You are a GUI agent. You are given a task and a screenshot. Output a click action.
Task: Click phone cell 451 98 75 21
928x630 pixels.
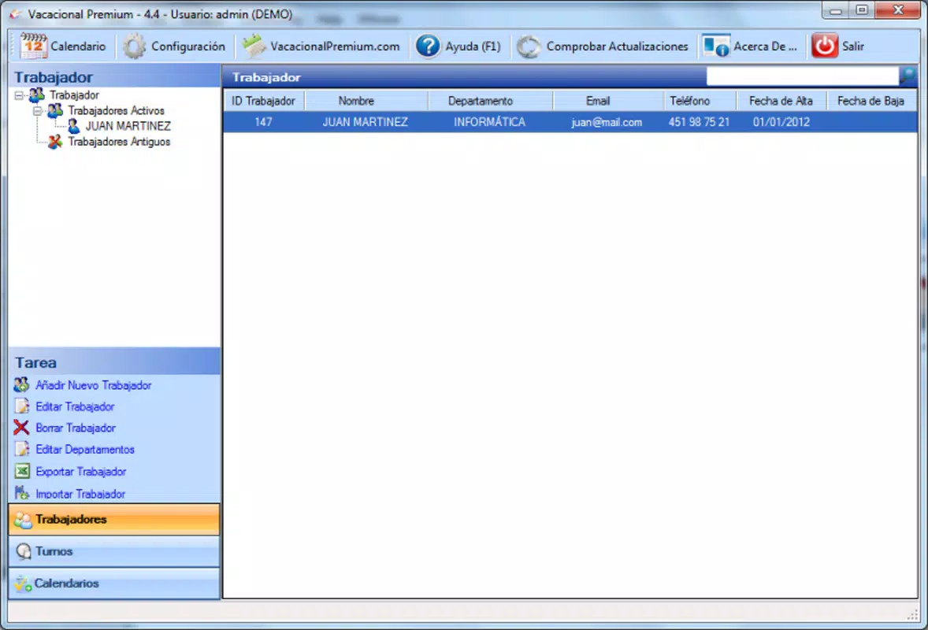(699, 122)
